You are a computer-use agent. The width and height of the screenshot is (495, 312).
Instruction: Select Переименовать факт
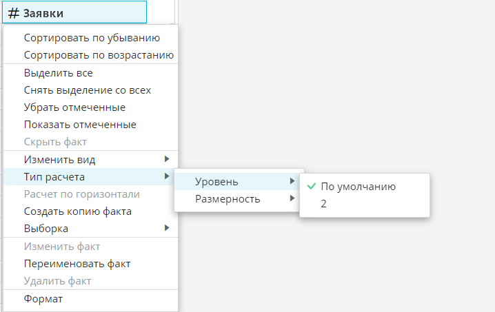77,264
